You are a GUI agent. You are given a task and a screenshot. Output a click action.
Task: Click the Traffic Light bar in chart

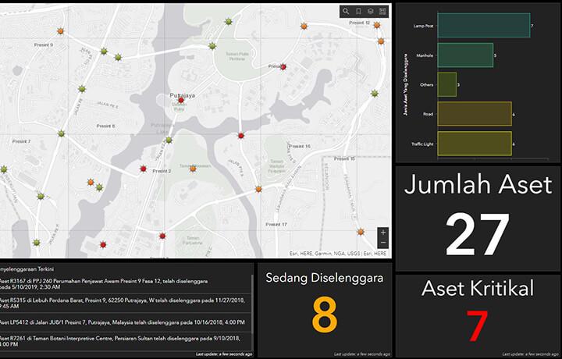(475, 144)
